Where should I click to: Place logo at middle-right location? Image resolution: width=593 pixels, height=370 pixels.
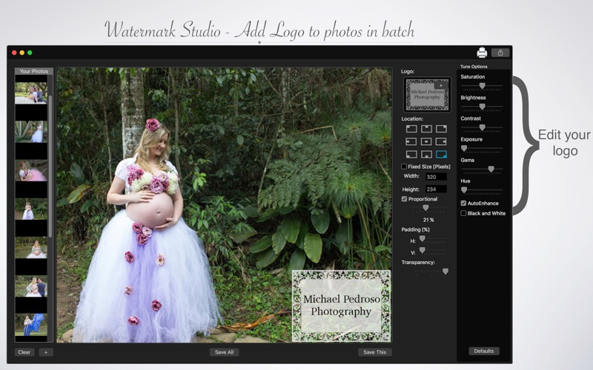[441, 141]
